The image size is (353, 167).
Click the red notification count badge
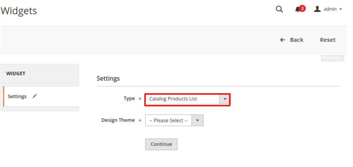coord(302,8)
